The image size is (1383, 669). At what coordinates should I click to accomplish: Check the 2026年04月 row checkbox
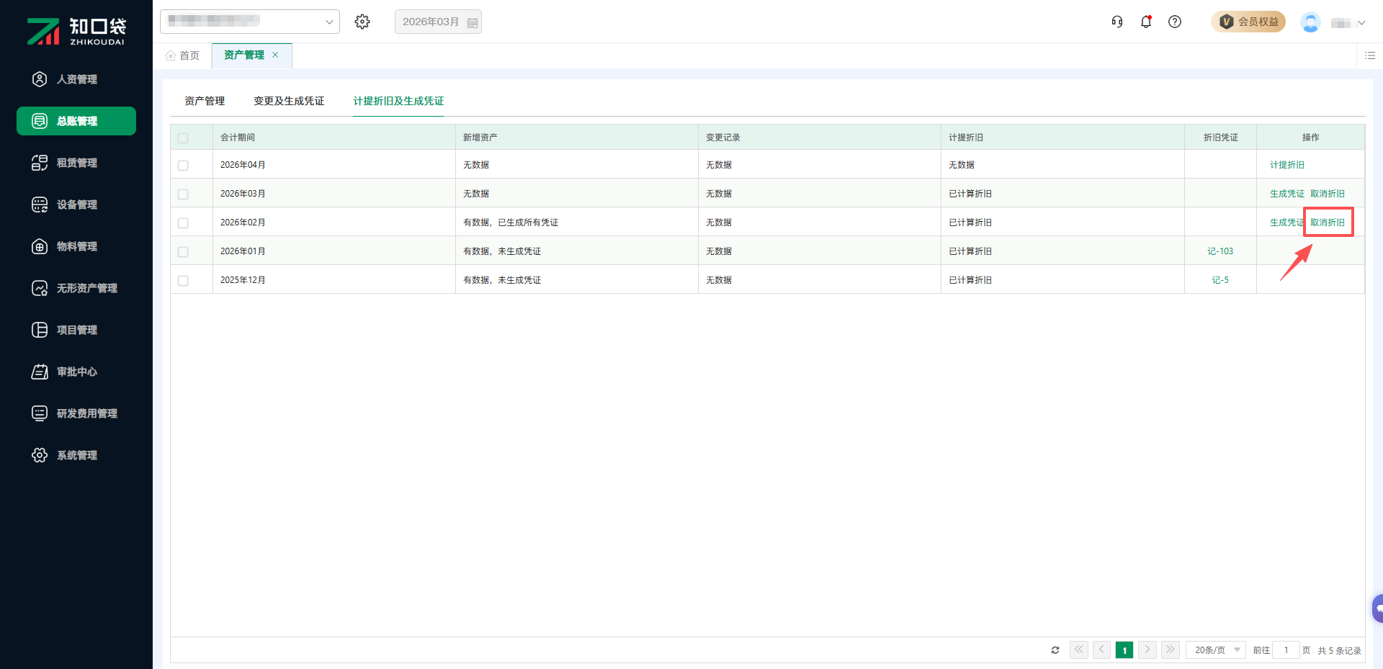click(x=183, y=166)
